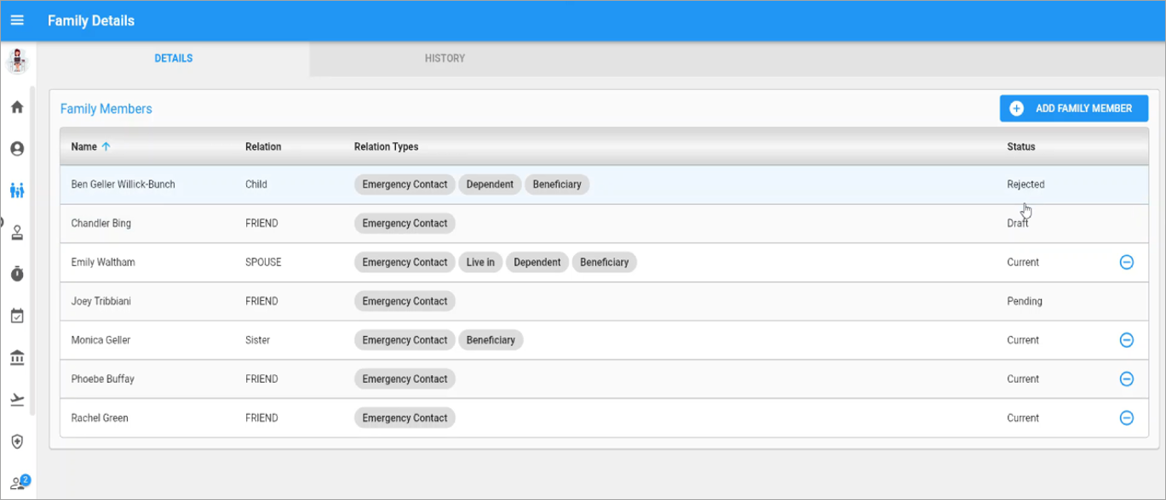Click Rachel Green's Emergency Contact chip
This screenshot has width=1166, height=500.
coord(405,418)
